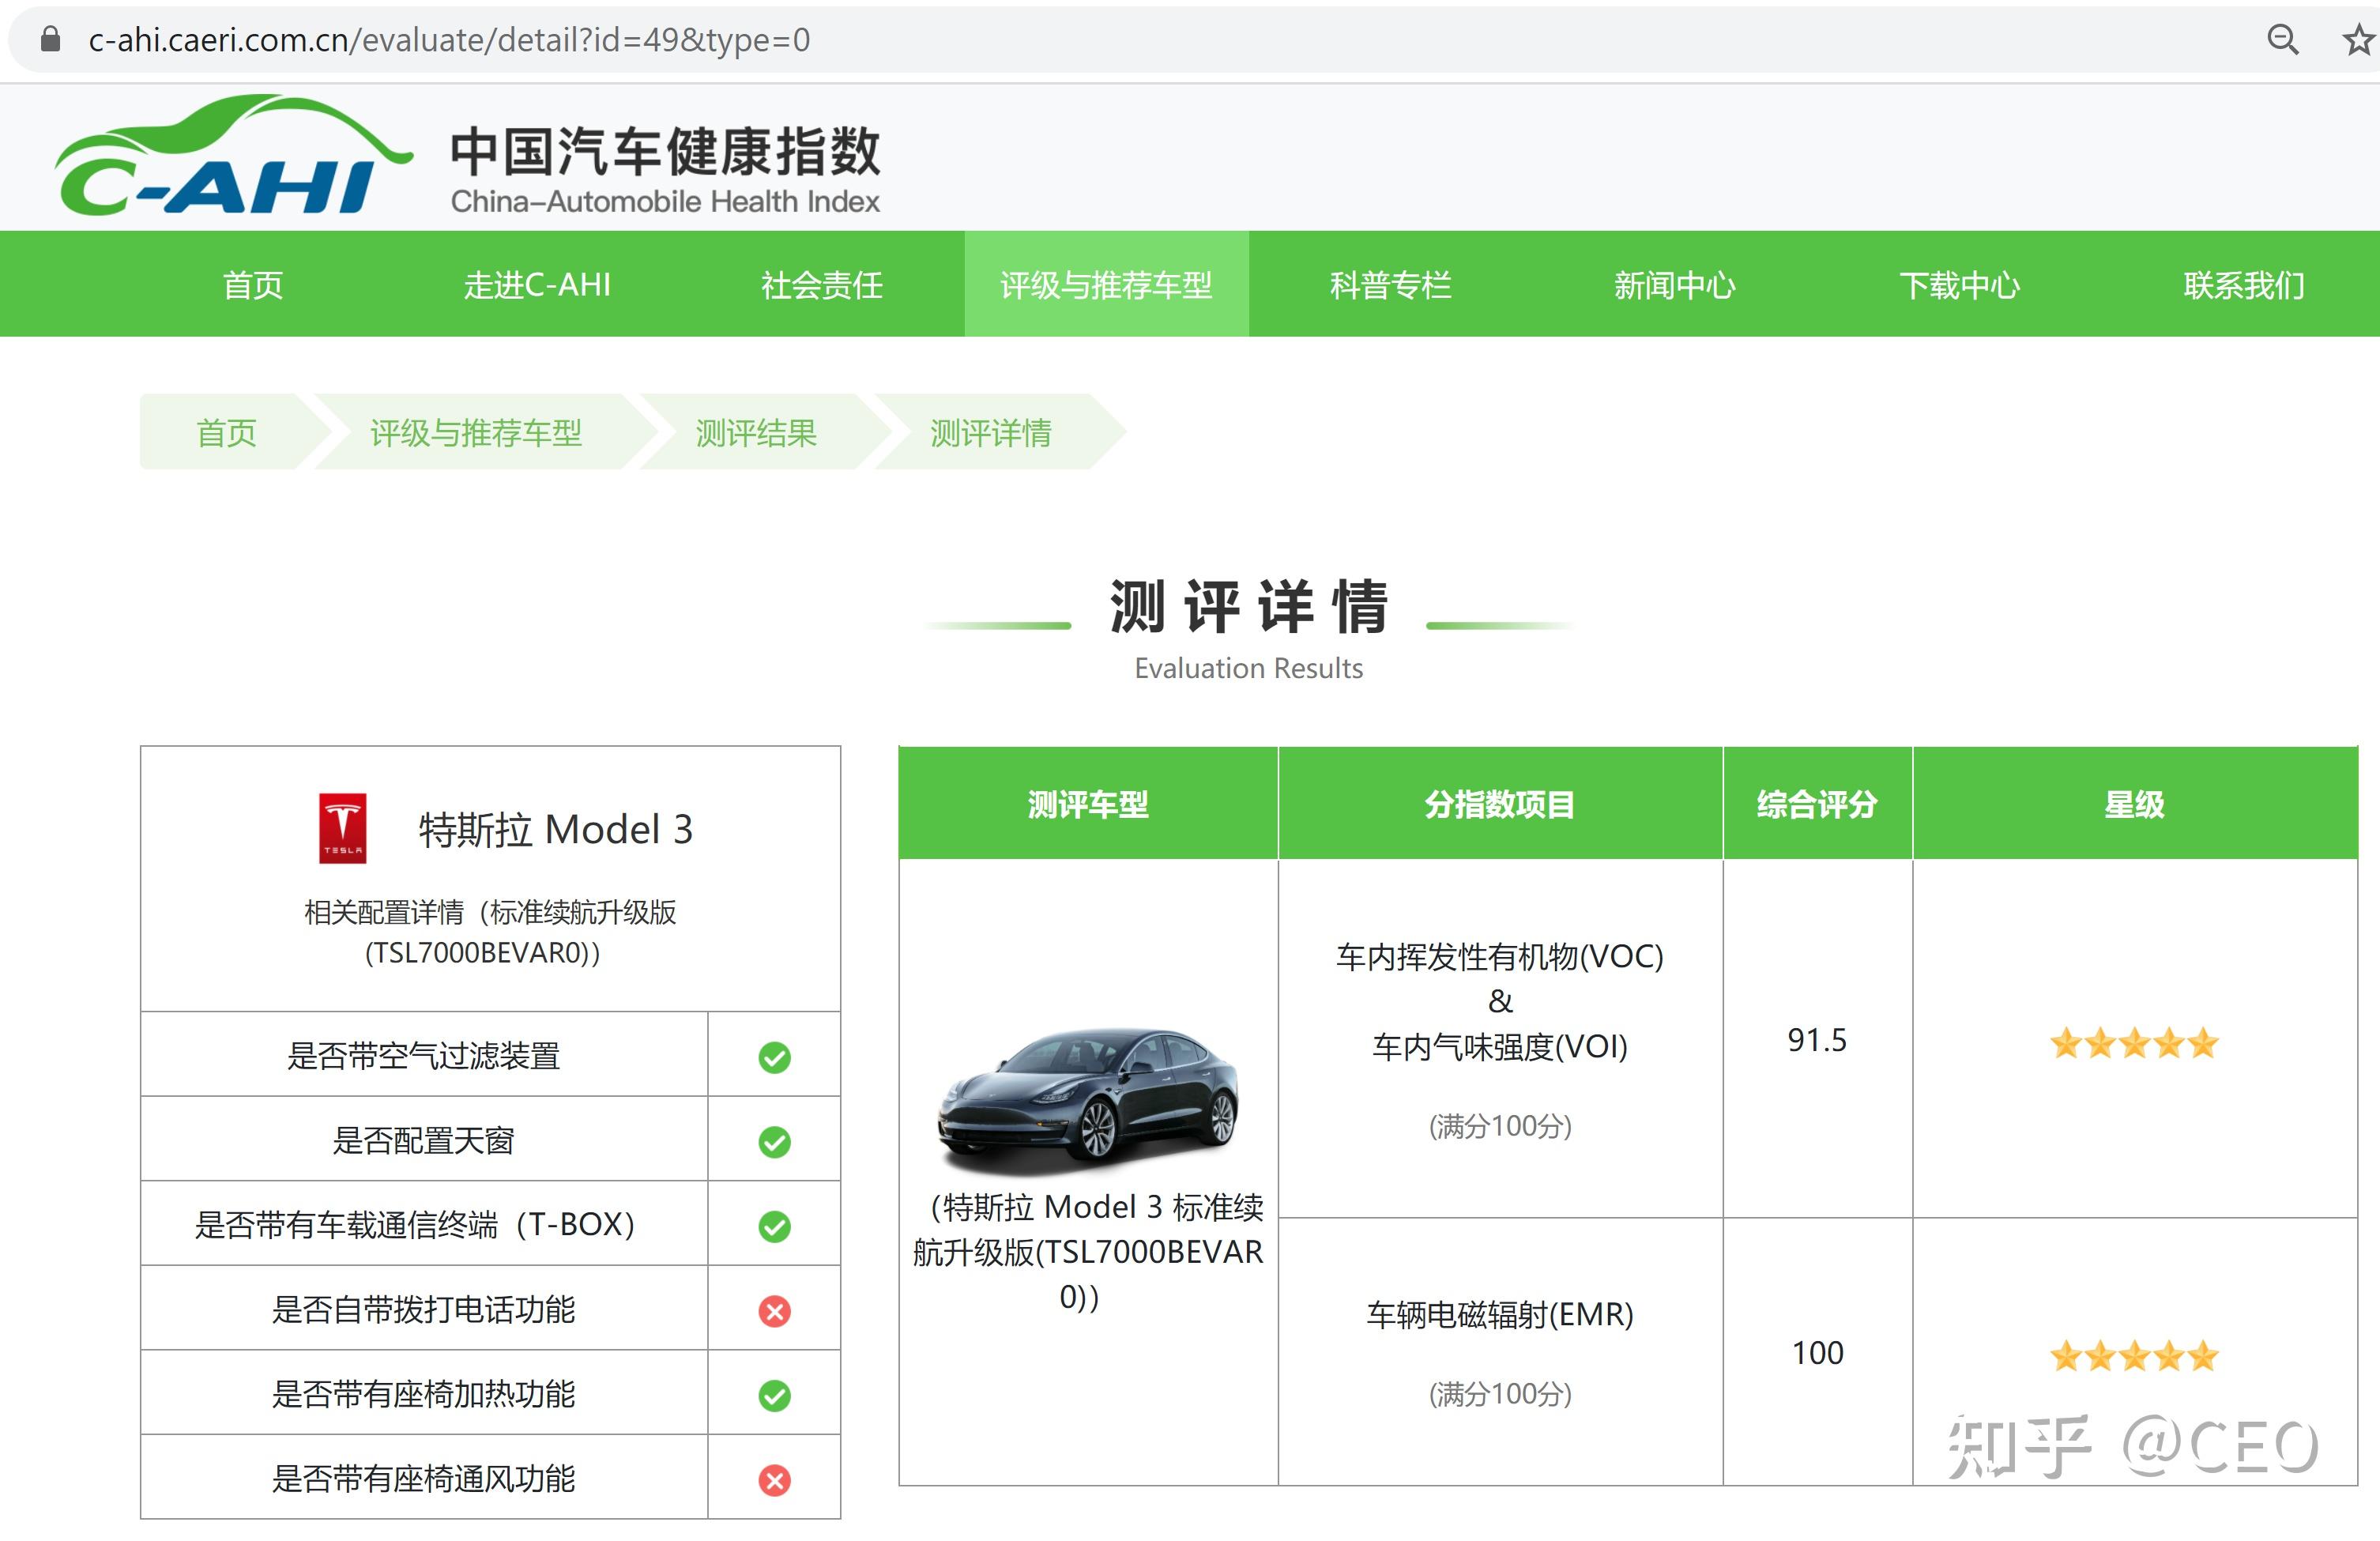The width and height of the screenshot is (2380, 1541).
Task: Open the 科普专栏 menu item
Action: (x=1392, y=285)
